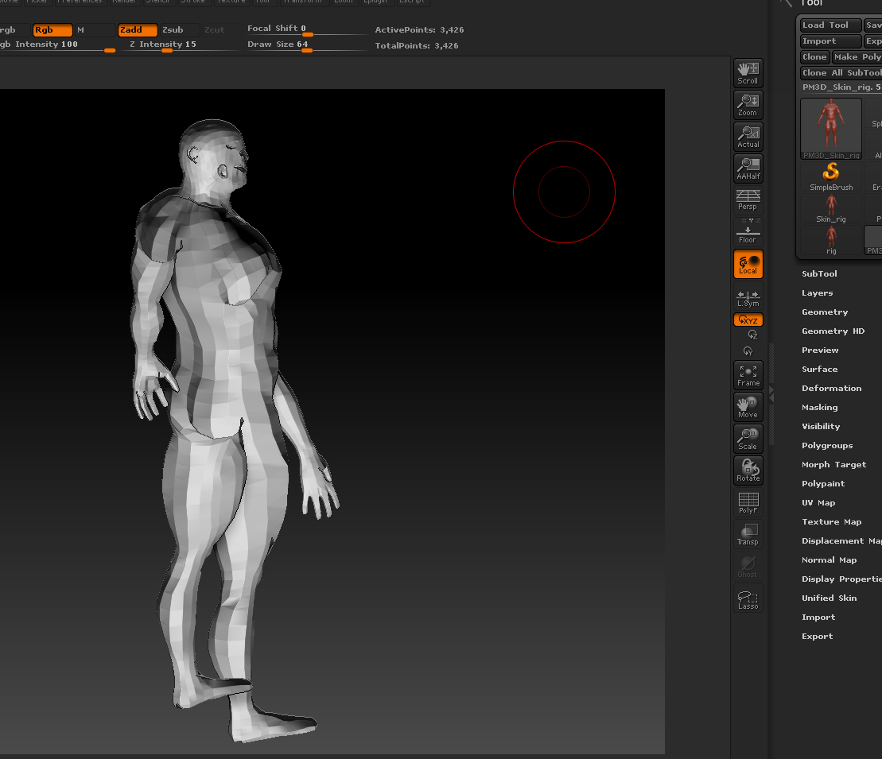Expand the SubTool section

(x=819, y=274)
